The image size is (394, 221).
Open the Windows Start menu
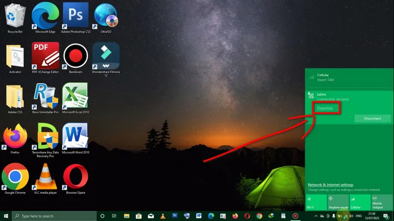tap(6, 216)
